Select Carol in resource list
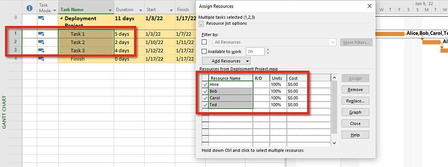The width and height of the screenshot is (448, 167). coord(230,98)
